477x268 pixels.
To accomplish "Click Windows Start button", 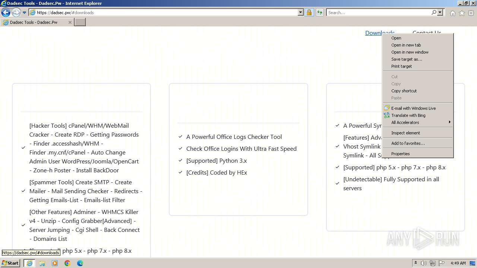I will coord(10,263).
